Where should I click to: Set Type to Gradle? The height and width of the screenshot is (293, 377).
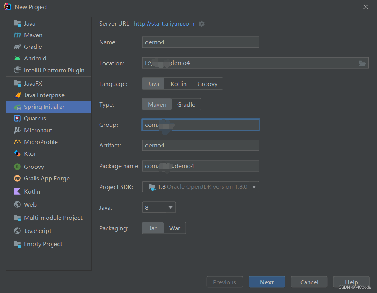click(186, 104)
